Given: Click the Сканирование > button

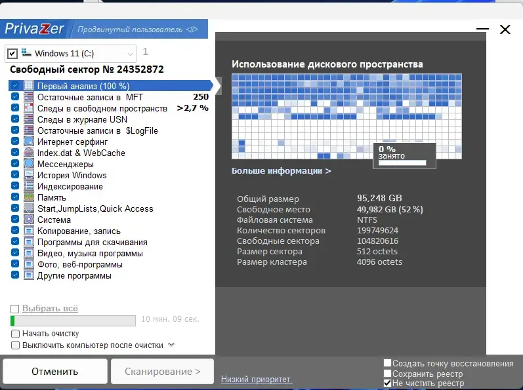Looking at the screenshot, I should 163,372.
